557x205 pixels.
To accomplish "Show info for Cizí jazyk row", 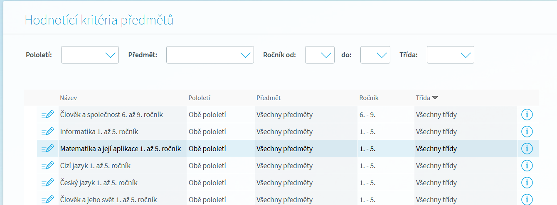I will tap(527, 166).
